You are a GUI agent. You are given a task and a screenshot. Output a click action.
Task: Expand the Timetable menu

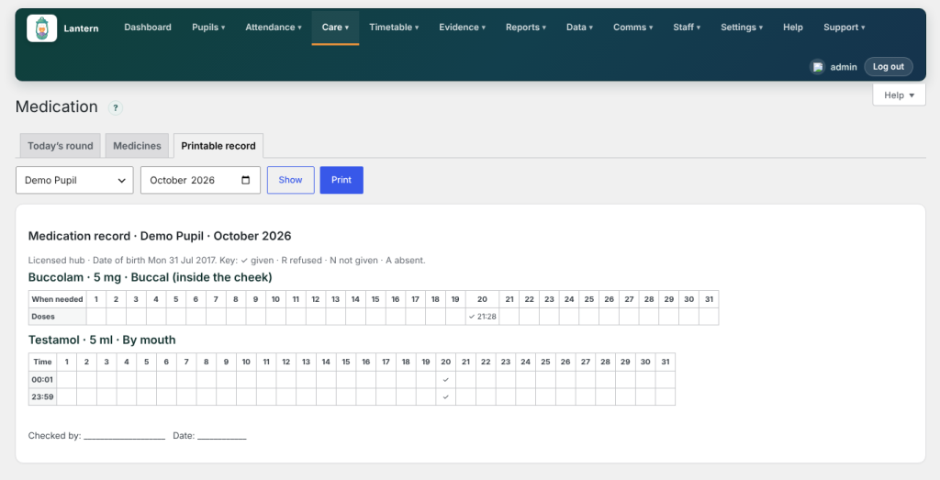[x=394, y=27]
